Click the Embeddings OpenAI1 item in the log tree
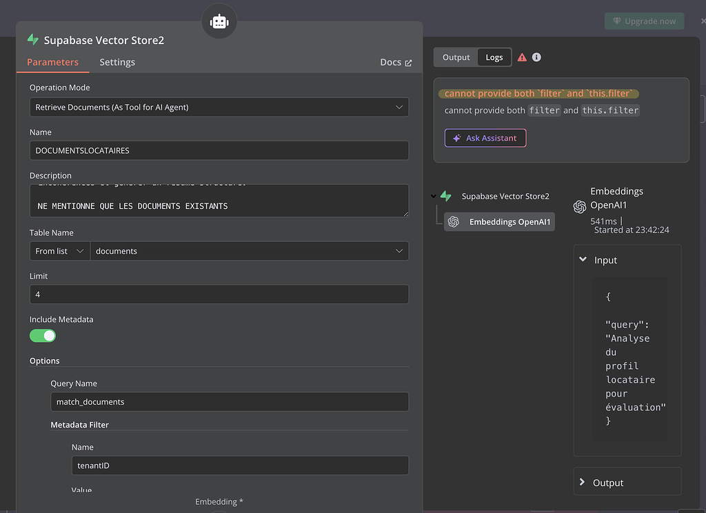The width and height of the screenshot is (706, 513). pos(499,221)
